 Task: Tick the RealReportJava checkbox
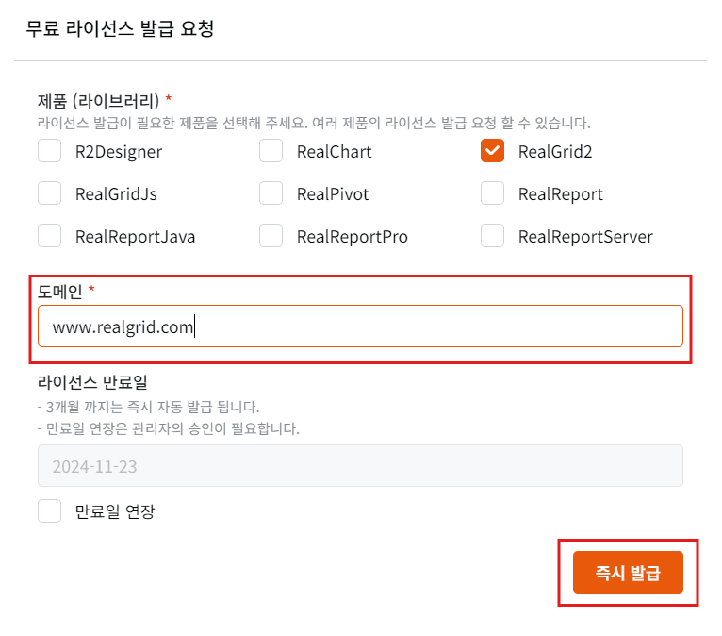(49, 236)
